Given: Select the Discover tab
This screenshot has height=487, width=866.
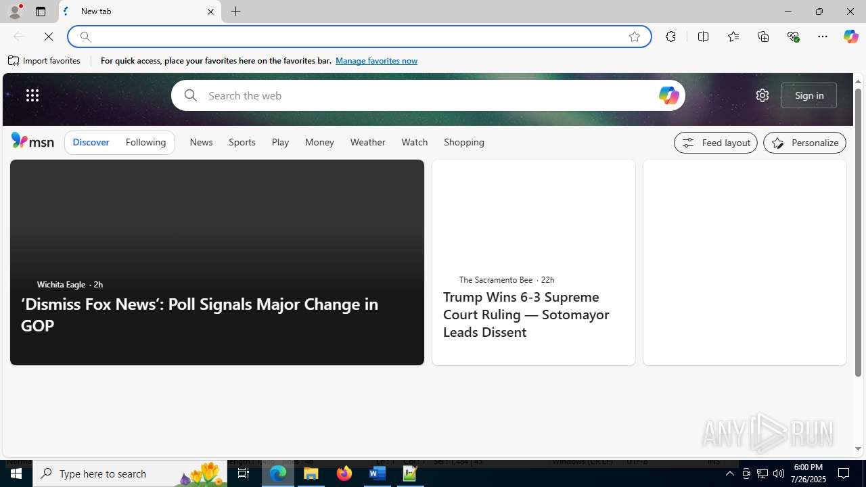Looking at the screenshot, I should [91, 143].
